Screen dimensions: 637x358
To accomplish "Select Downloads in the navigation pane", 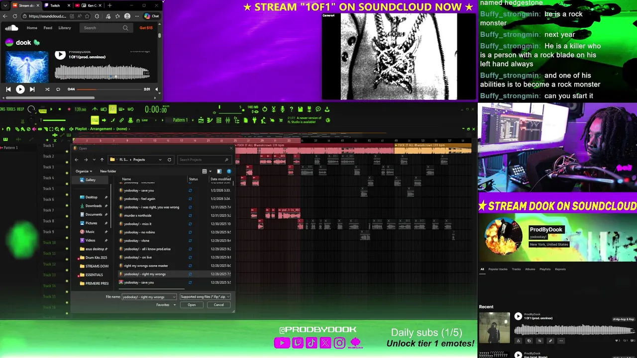I will tap(94, 206).
